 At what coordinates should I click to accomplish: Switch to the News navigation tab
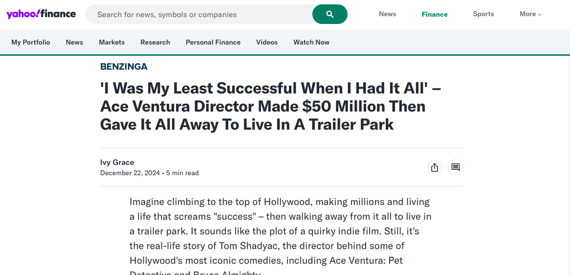coord(74,42)
